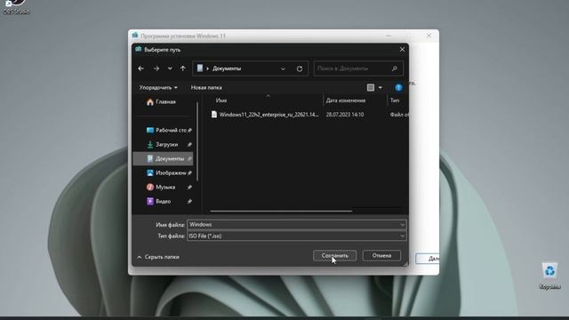Sort by Тип column header
The height and width of the screenshot is (320, 569).
pos(395,100)
